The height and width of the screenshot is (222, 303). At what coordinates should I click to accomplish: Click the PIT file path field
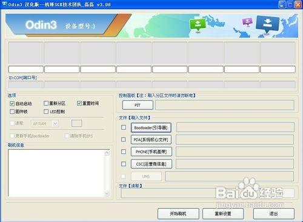(225, 105)
